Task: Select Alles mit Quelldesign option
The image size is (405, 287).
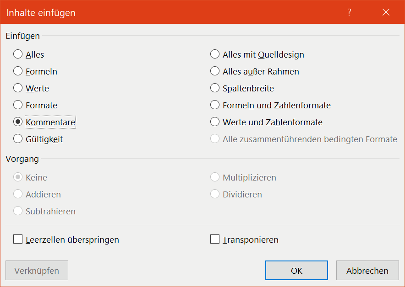Action: click(x=215, y=54)
